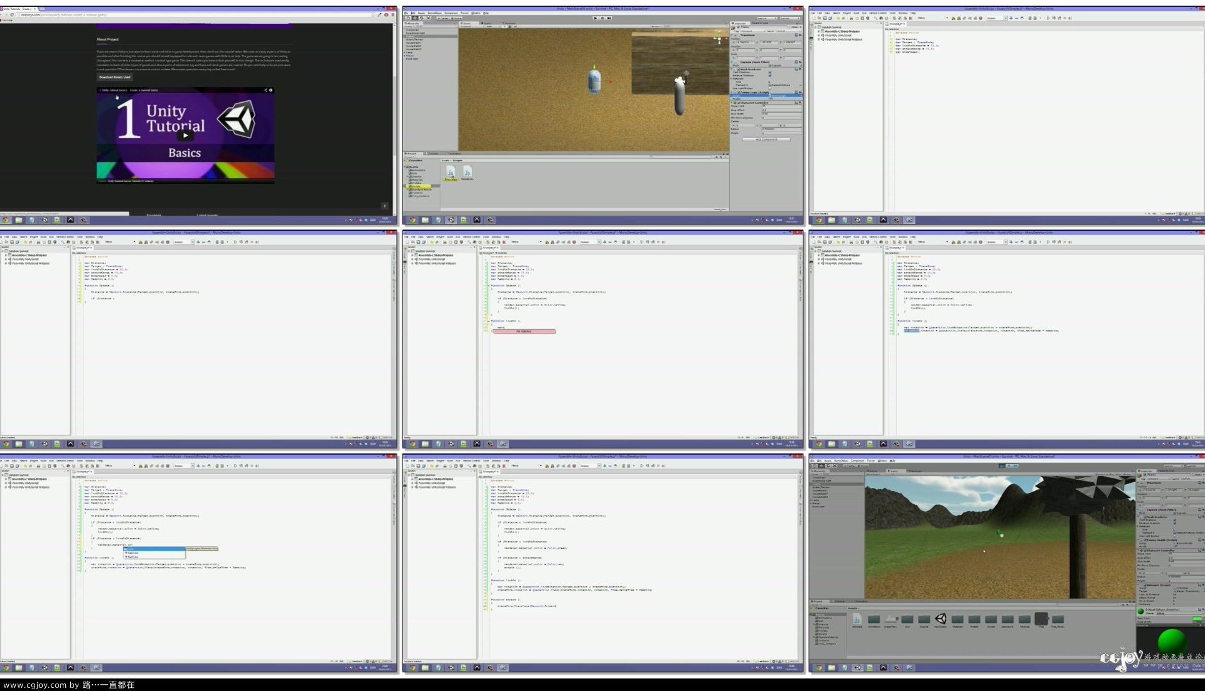This screenshot has height=691, width=1205.
Task: Click the share icon on the tutorial video
Action: coord(265,90)
